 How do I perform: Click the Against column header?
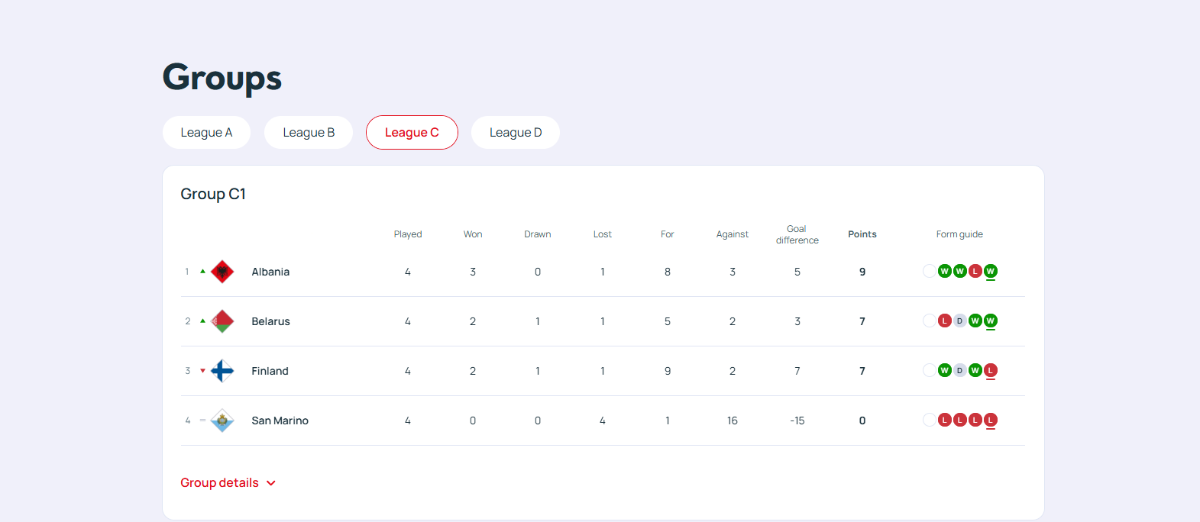[x=733, y=234]
